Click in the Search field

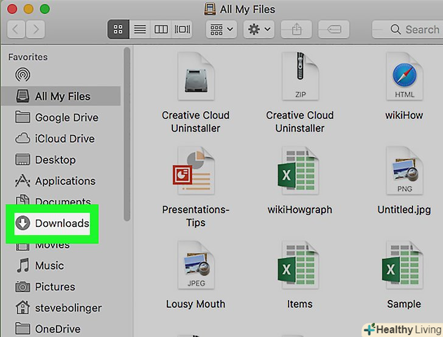(x=414, y=29)
